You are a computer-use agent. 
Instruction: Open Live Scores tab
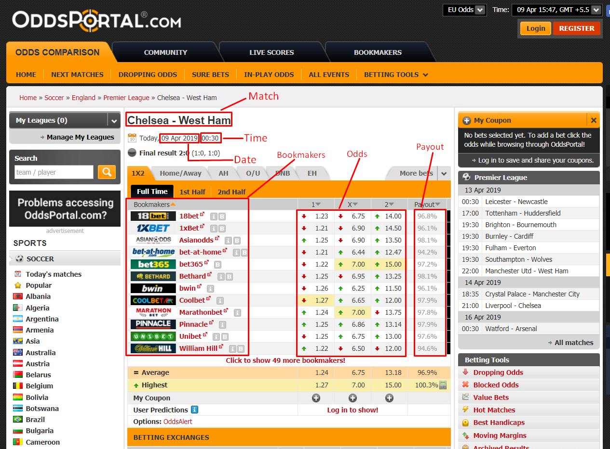pos(271,52)
